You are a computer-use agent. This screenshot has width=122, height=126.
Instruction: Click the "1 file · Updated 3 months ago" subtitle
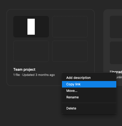(x=34, y=75)
